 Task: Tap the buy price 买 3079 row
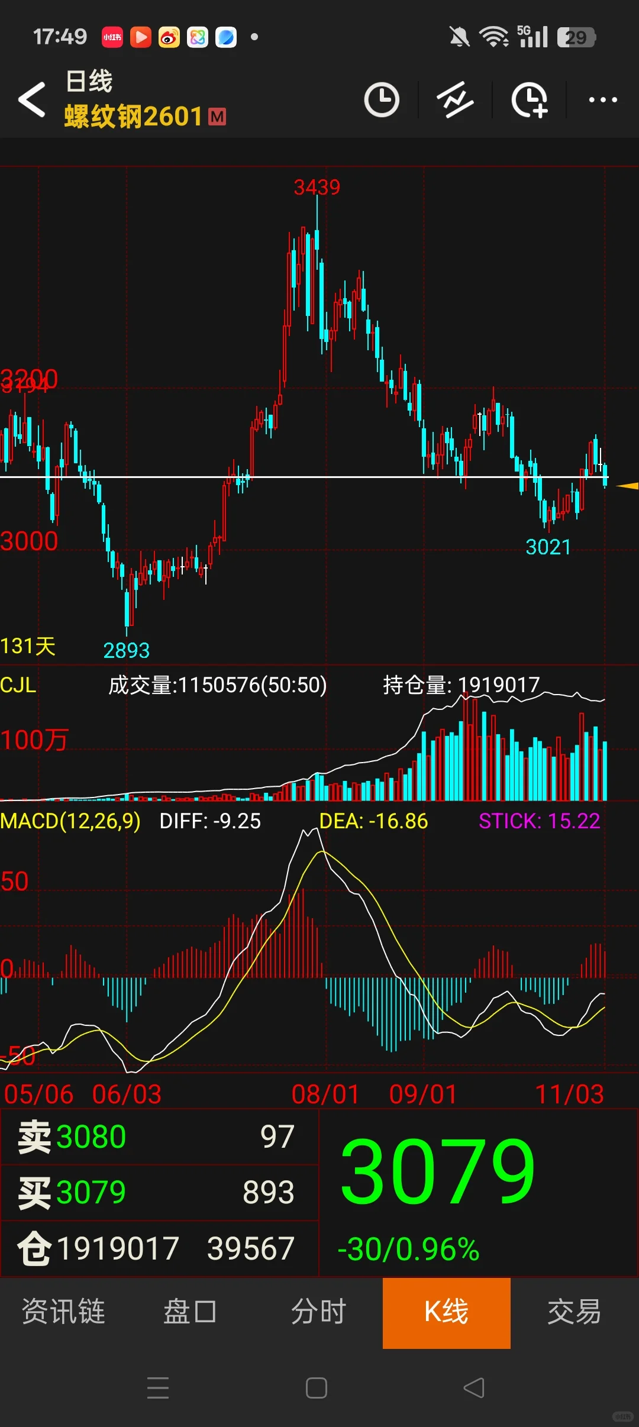(x=160, y=1192)
